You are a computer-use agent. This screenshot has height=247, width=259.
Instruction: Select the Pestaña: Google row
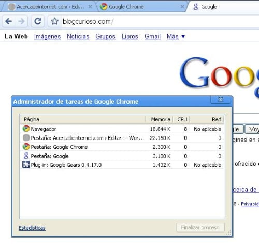(122, 156)
